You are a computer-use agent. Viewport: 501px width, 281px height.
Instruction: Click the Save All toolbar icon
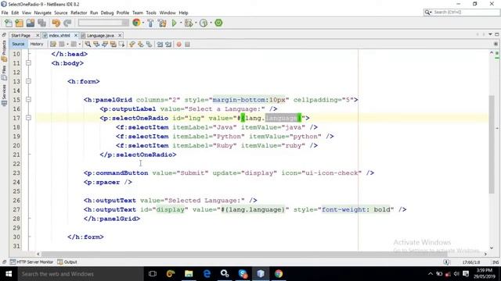(x=41, y=23)
